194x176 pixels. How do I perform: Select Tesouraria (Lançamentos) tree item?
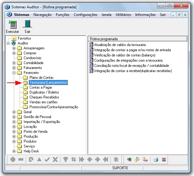[49, 82]
